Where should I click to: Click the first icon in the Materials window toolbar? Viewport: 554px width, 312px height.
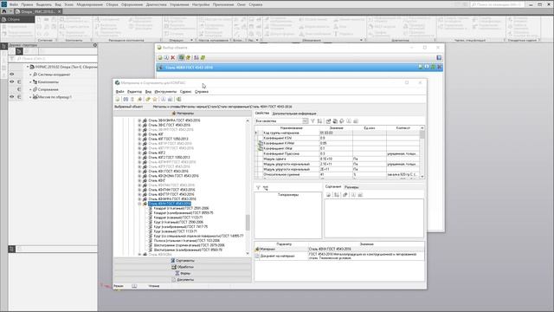click(x=118, y=100)
